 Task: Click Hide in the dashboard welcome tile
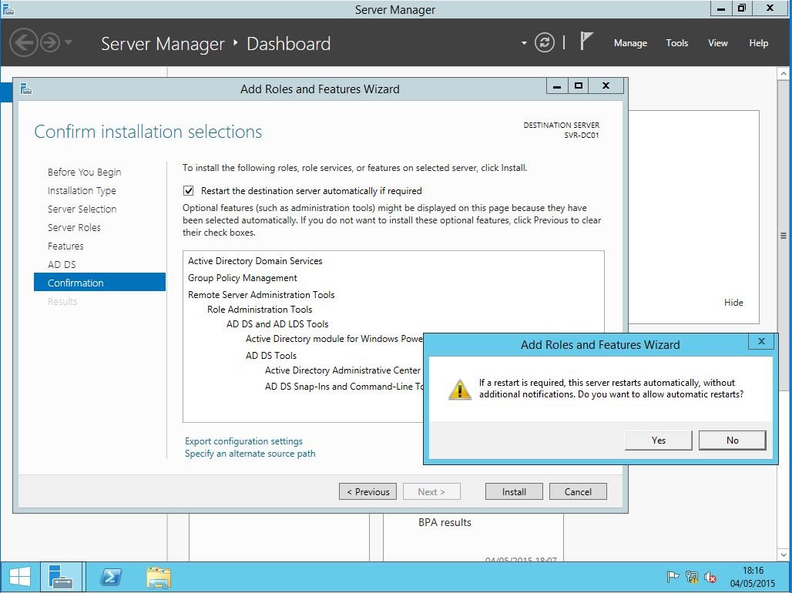733,303
